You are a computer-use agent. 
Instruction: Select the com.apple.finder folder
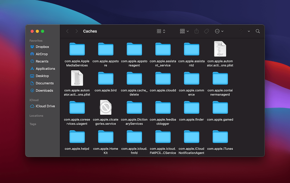pos(191,107)
